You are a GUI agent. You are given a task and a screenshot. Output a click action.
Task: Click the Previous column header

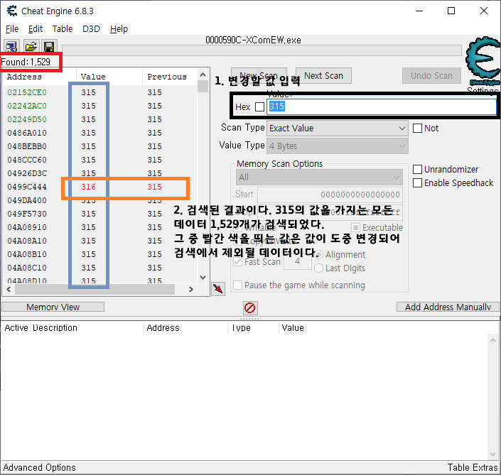click(x=170, y=77)
